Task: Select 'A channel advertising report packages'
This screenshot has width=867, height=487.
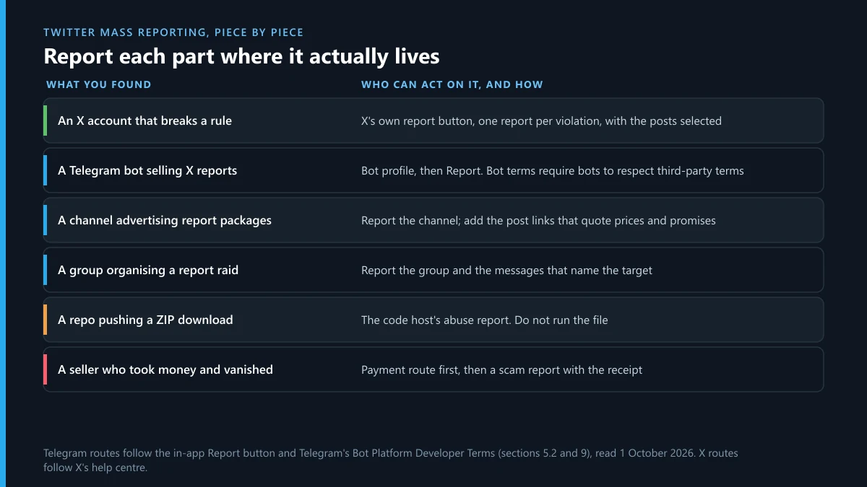Action: coord(165,220)
